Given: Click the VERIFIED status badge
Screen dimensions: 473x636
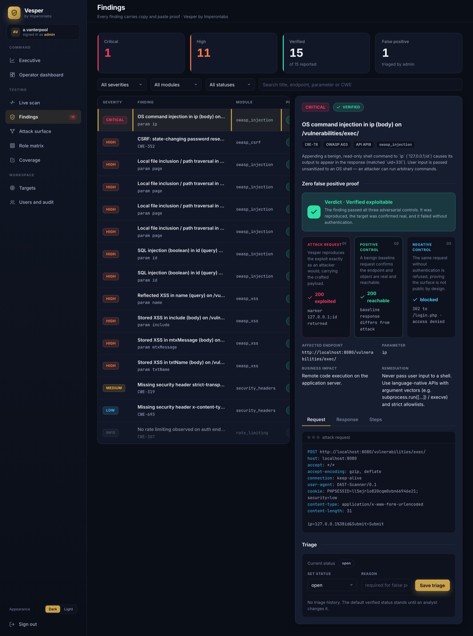Looking at the screenshot, I should tap(348, 107).
